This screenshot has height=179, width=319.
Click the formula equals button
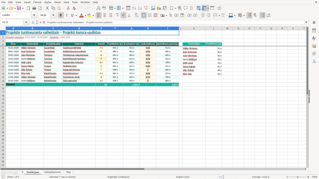coord(44,23)
